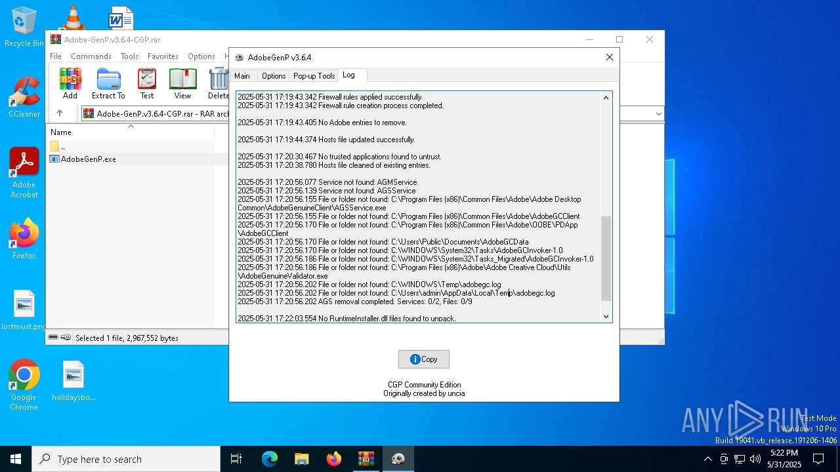Screen dimensions: 840x472
Task: Show hidden system tray icons
Action: [707, 459]
